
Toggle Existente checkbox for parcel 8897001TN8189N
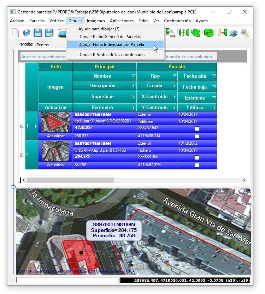click(x=197, y=157)
